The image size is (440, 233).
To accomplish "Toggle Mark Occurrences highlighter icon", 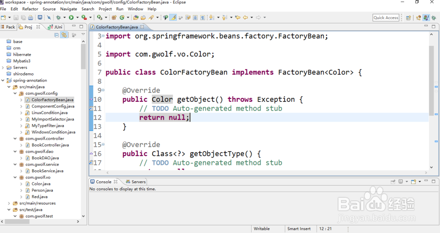I will pos(173,18).
